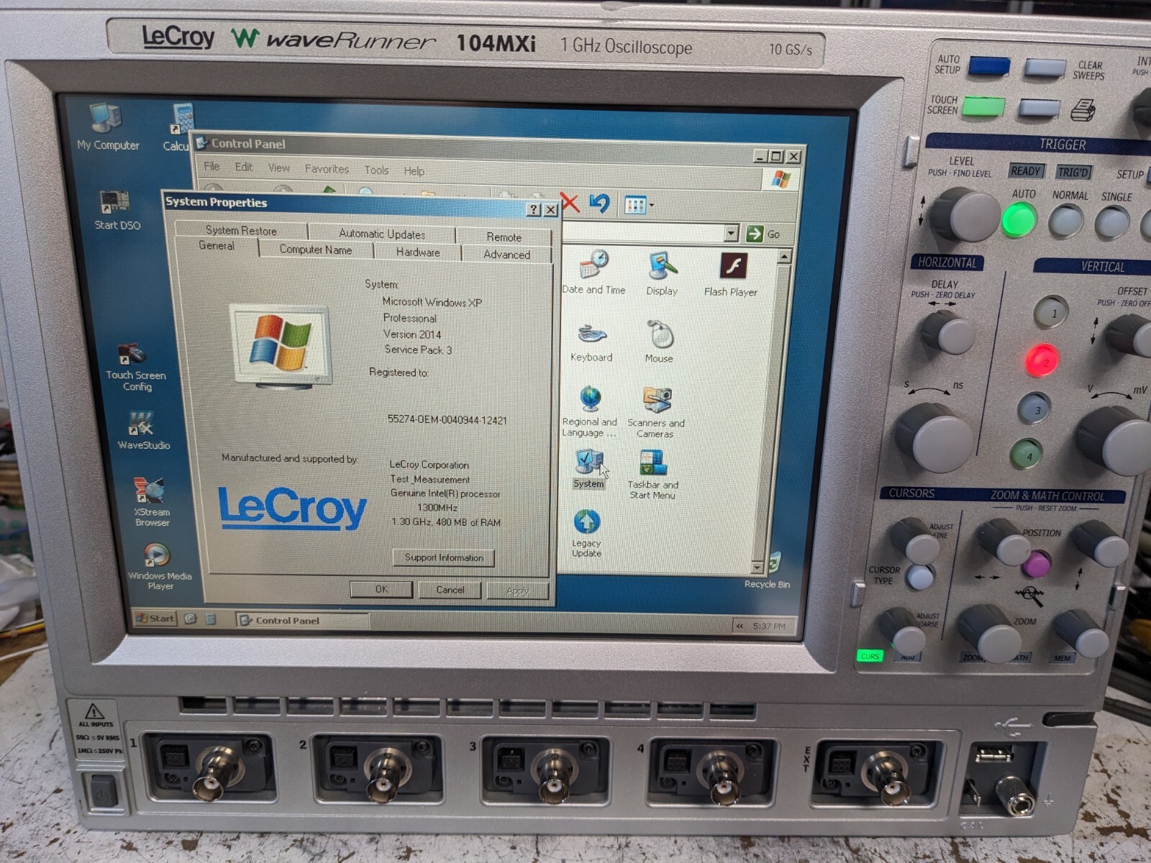Launch Windows Media Player icon
1151x863 pixels.
(159, 566)
